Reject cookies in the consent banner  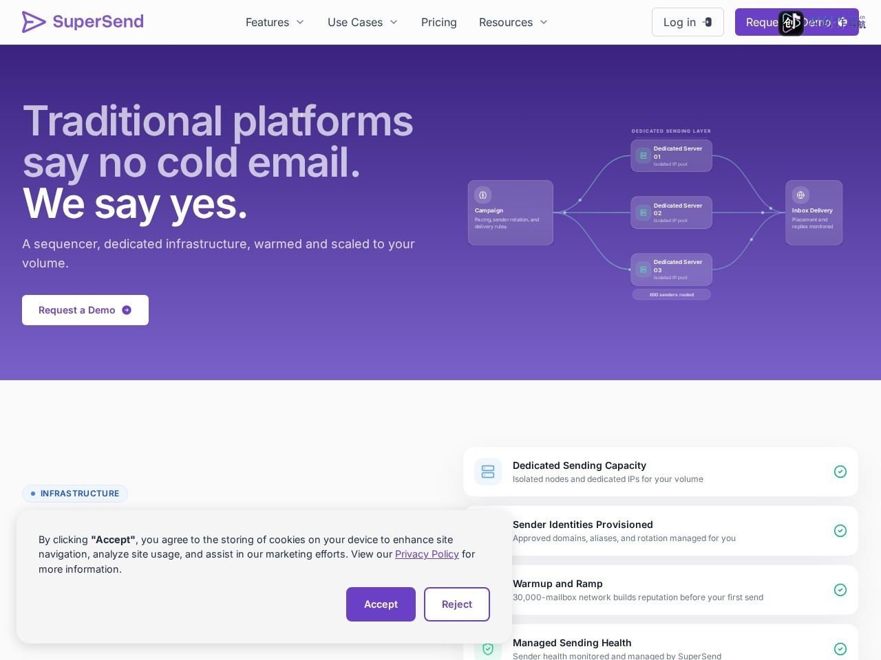point(457,604)
